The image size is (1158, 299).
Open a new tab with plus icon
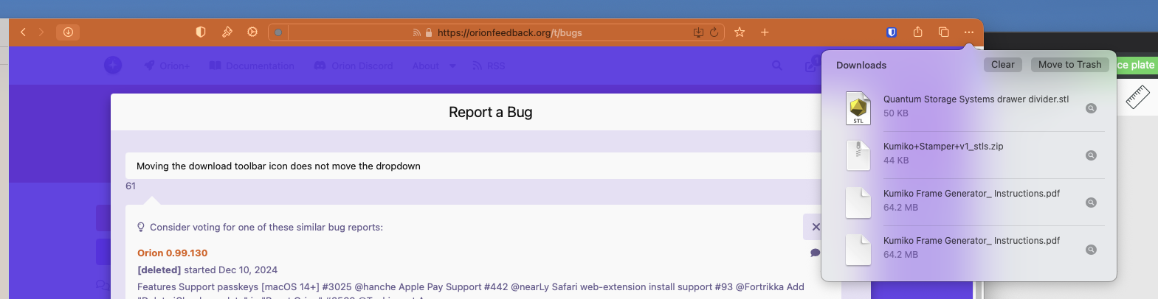pos(765,32)
